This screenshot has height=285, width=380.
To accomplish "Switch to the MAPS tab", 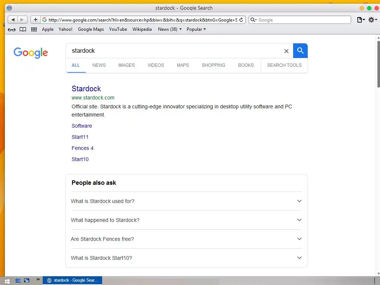I will 183,65.
